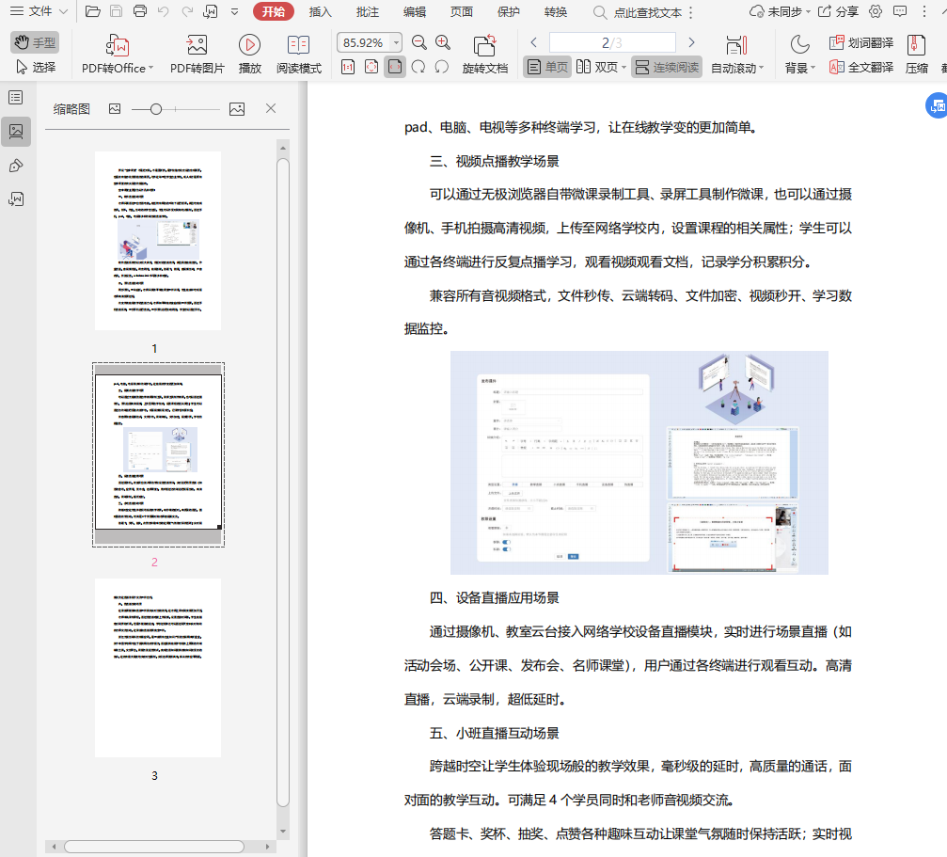
Task: Click the zoom out magnifier icon
Action: [x=418, y=42]
